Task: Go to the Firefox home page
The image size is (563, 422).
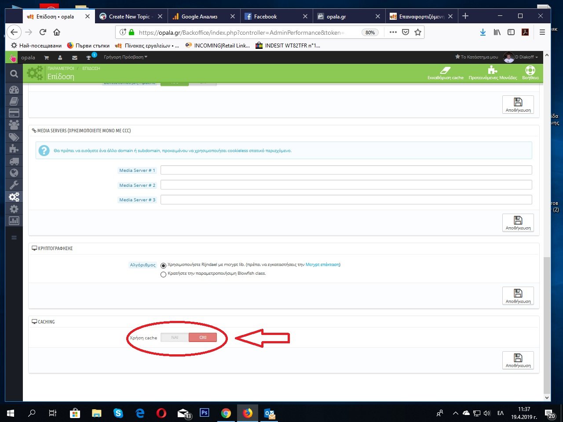Action: pyautogui.click(x=57, y=32)
